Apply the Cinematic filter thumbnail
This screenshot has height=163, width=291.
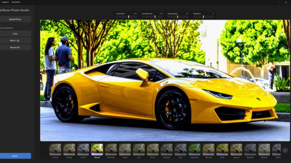(x=111, y=149)
